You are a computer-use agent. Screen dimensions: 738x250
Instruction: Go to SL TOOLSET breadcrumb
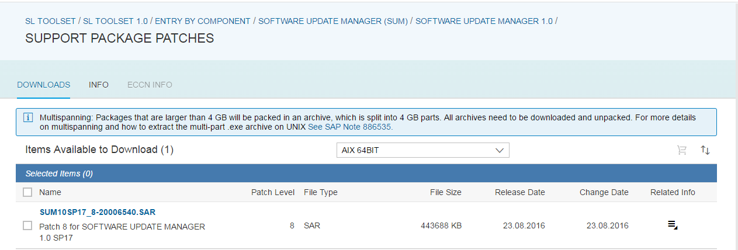(x=50, y=21)
